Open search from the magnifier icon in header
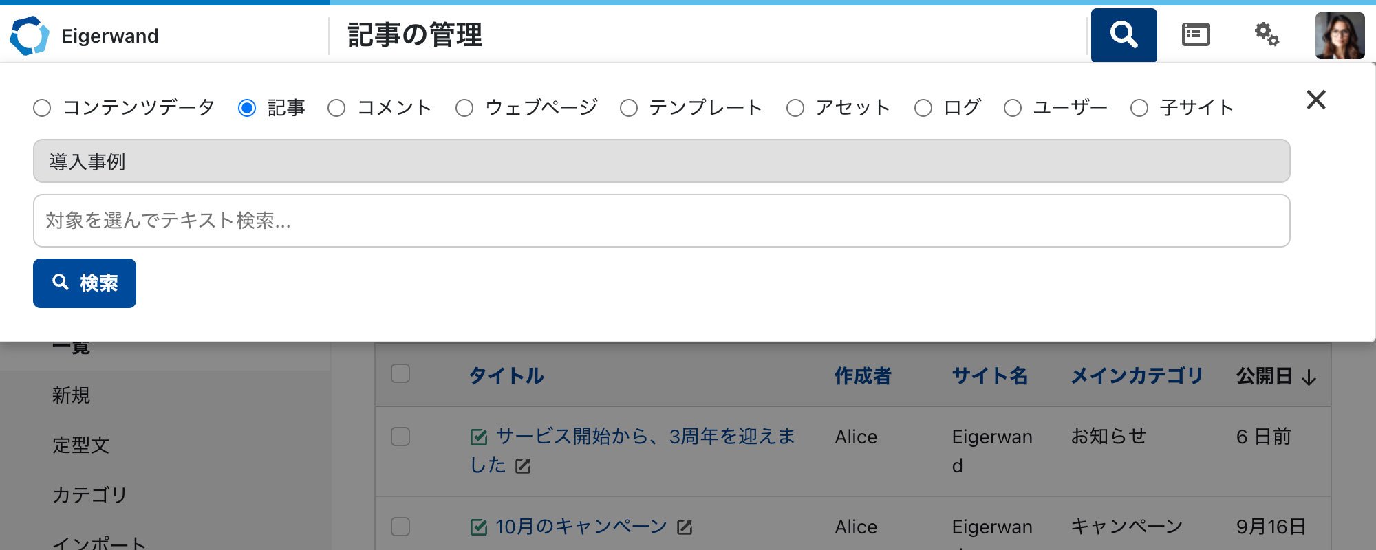This screenshot has width=1376, height=550. (1124, 34)
